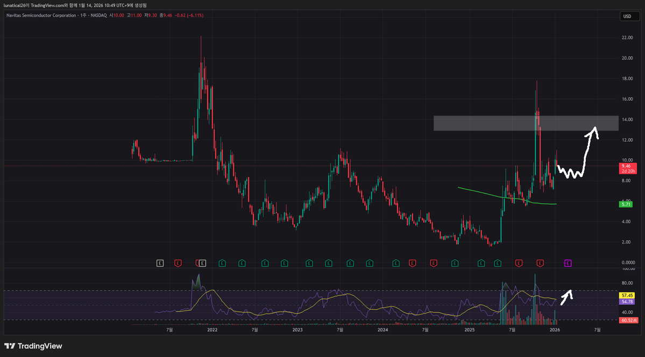Click the 40.00 level on indicator axis
The height and width of the screenshot is (357, 645).
pos(627,312)
